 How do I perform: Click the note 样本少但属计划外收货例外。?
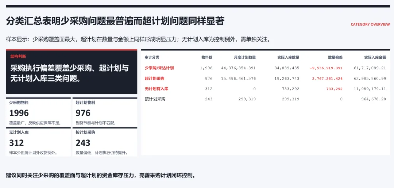[34, 153]
